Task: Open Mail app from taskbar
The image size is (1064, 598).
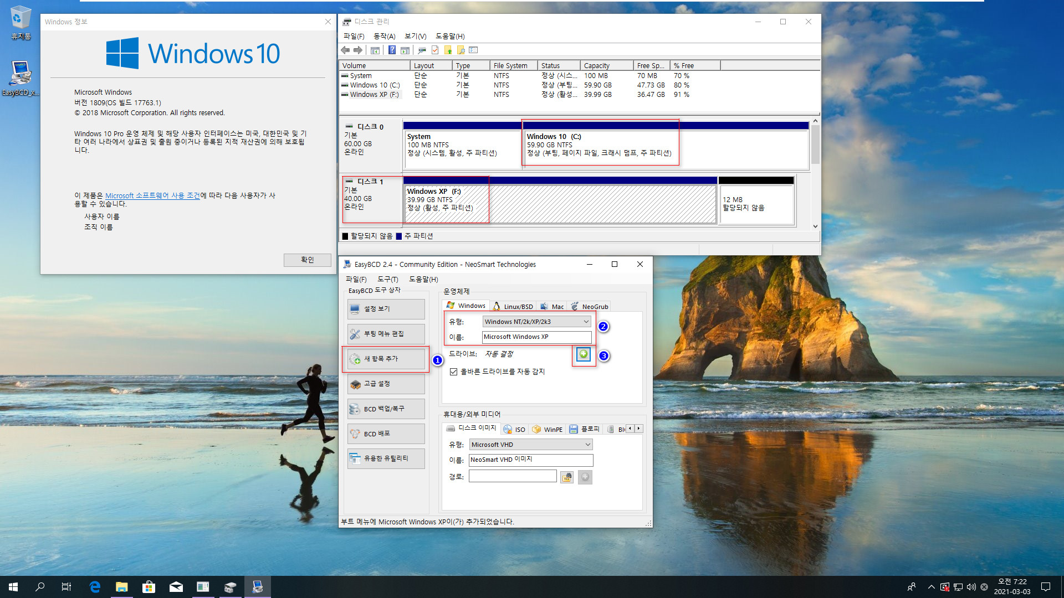Action: [x=176, y=587]
